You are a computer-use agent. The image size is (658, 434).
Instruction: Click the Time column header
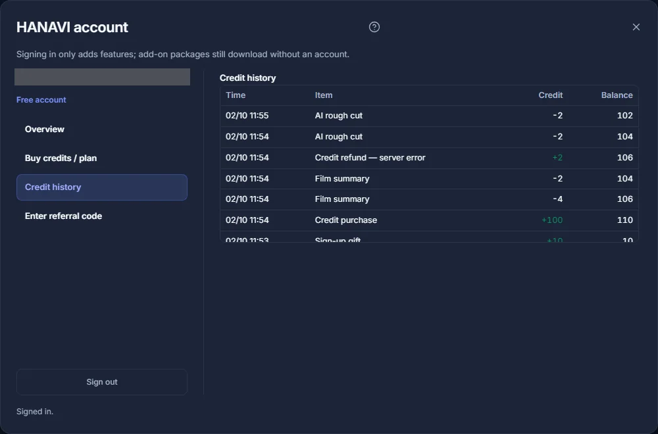click(x=236, y=95)
